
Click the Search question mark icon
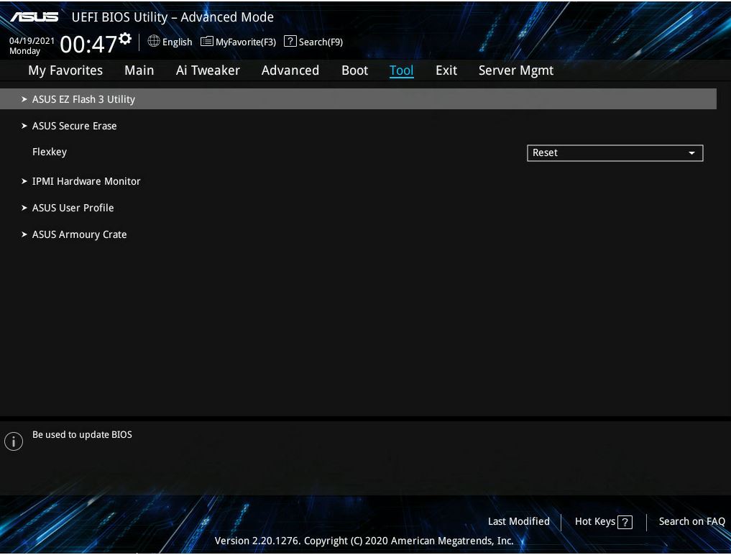290,41
